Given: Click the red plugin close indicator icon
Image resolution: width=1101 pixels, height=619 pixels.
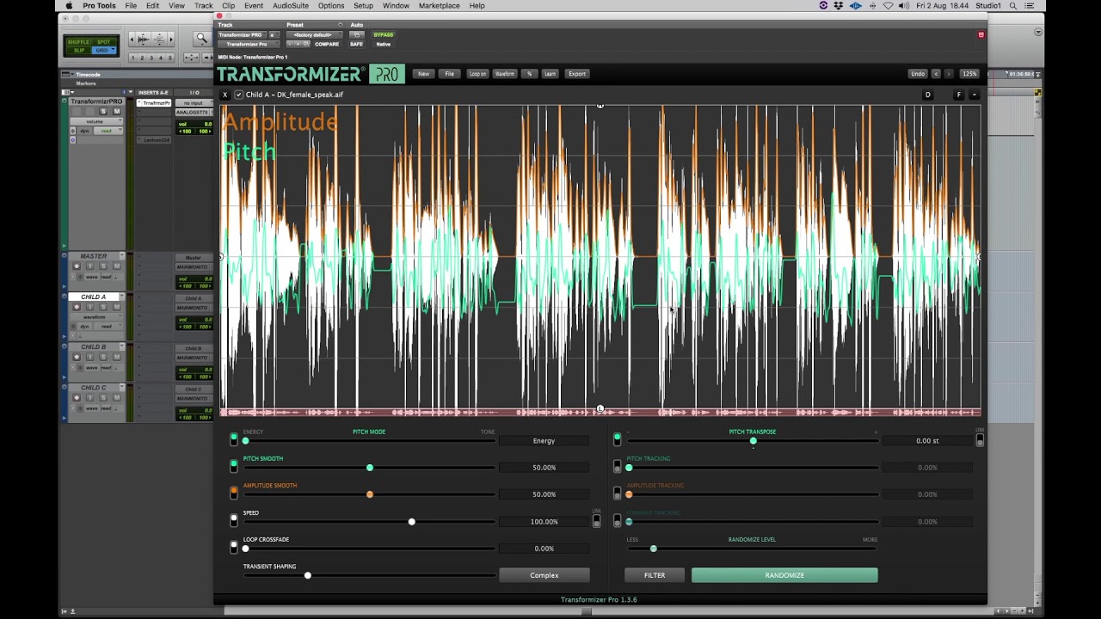Looking at the screenshot, I should click(981, 34).
